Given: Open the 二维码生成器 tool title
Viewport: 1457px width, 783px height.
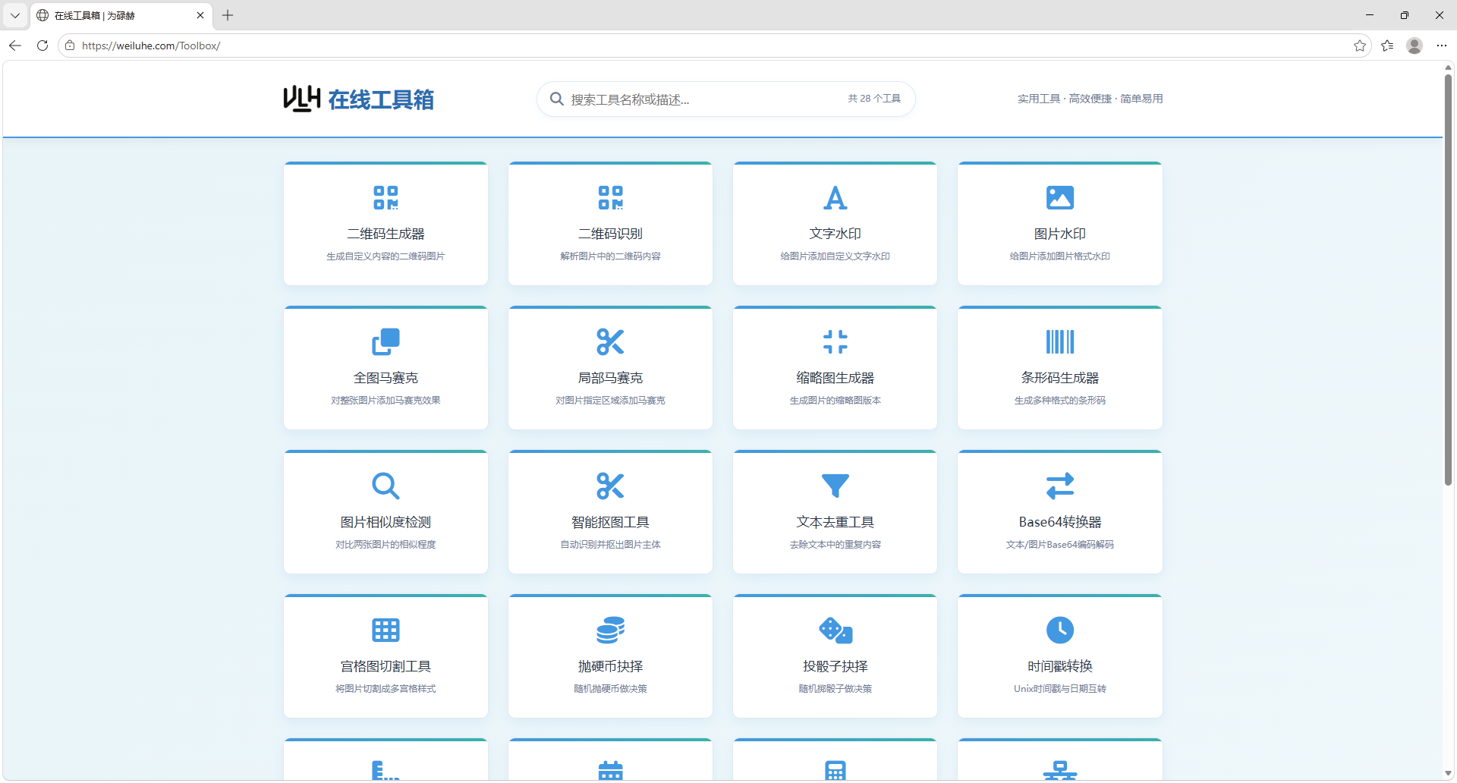Looking at the screenshot, I should 385,234.
